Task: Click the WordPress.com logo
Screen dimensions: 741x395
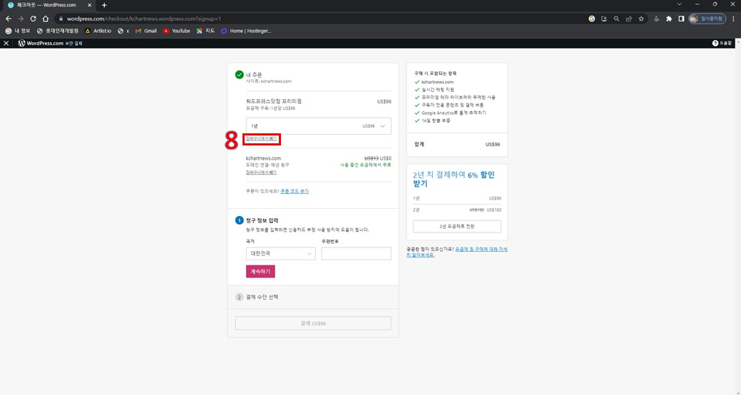Action: (41, 43)
